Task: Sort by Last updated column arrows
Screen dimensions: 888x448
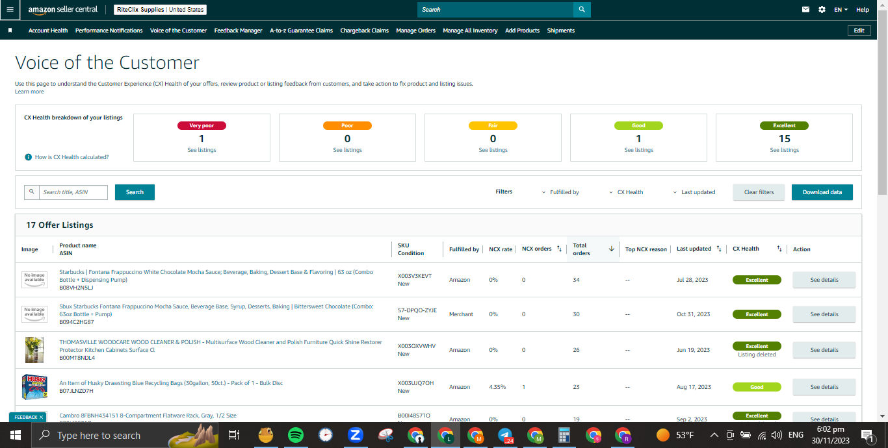Action: pos(718,249)
